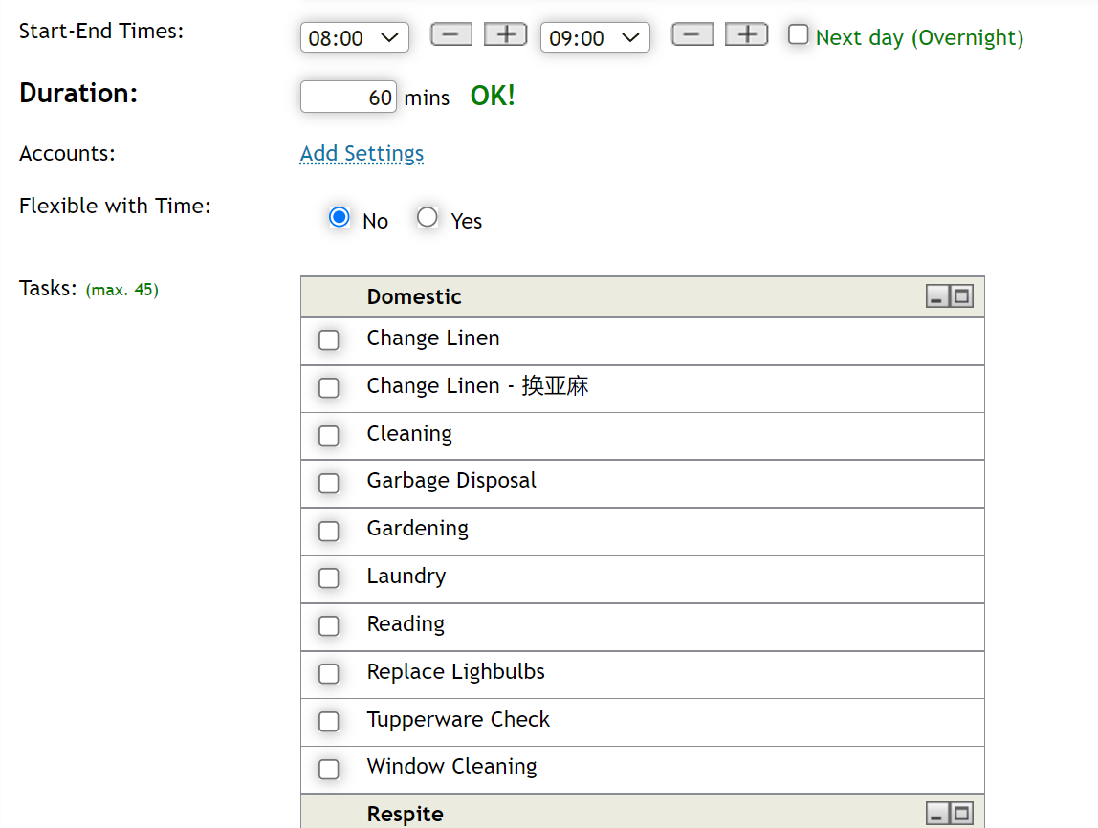Image resolution: width=1098 pixels, height=828 pixels.
Task: Check the Window Cleaning task
Action: [329, 770]
